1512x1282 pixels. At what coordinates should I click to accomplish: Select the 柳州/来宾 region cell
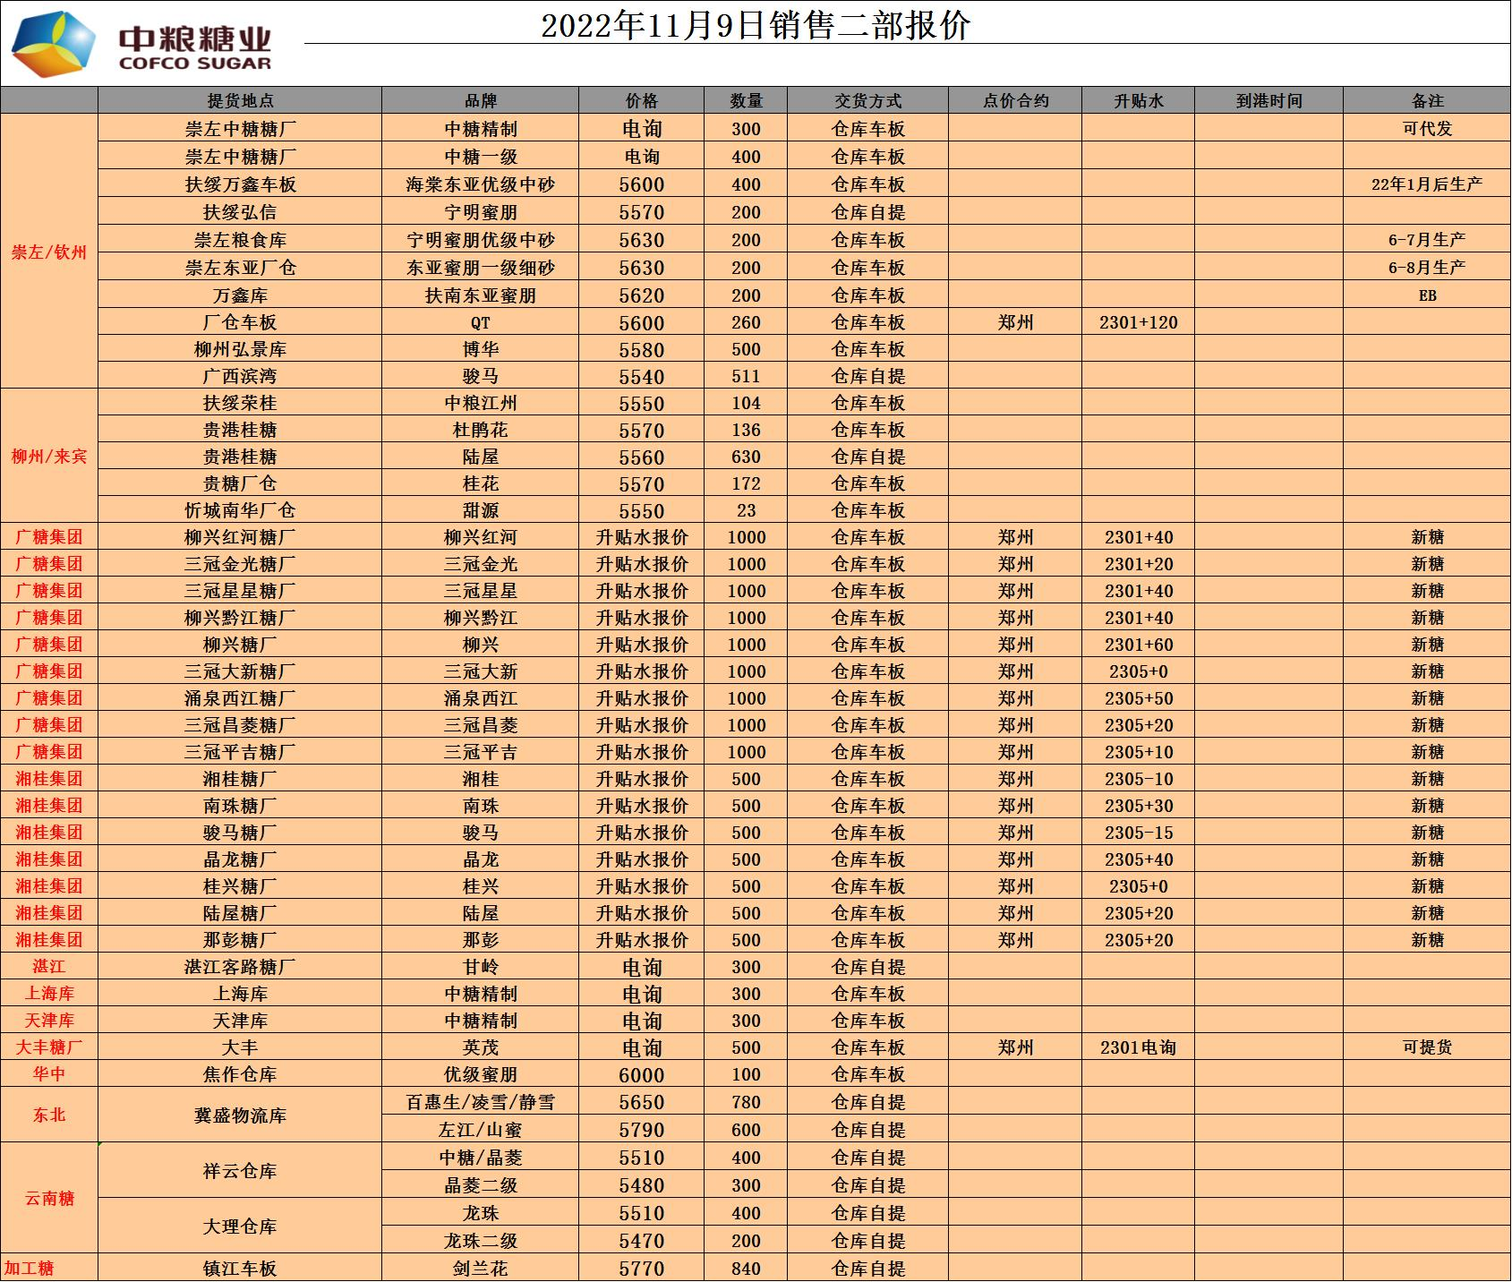pyautogui.click(x=49, y=457)
